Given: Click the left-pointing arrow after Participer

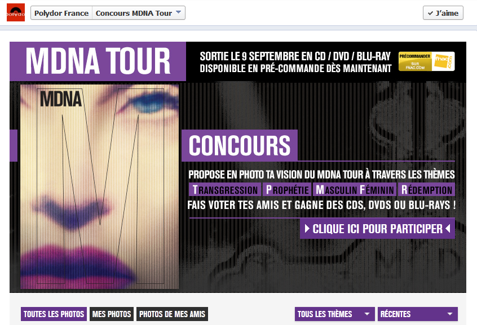Looking at the screenshot, I should (448, 229).
